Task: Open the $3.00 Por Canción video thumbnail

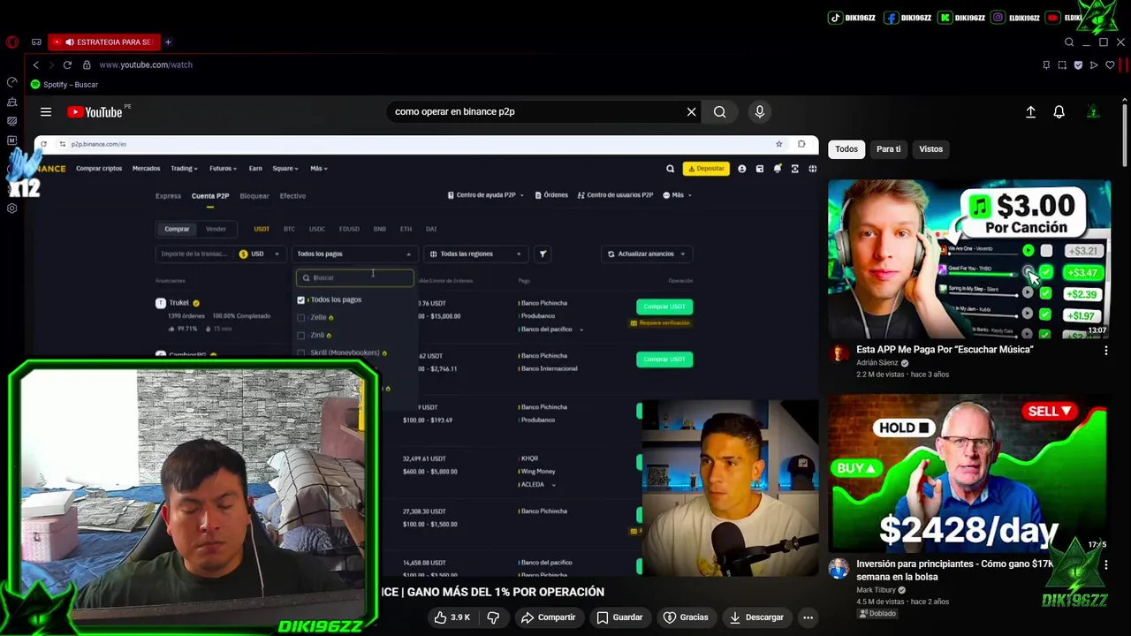Action: click(x=969, y=260)
